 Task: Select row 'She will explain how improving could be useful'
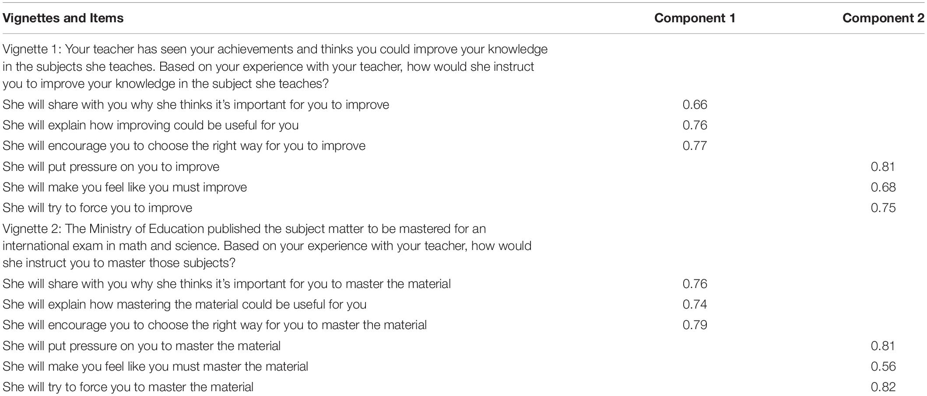pyautogui.click(x=463, y=125)
